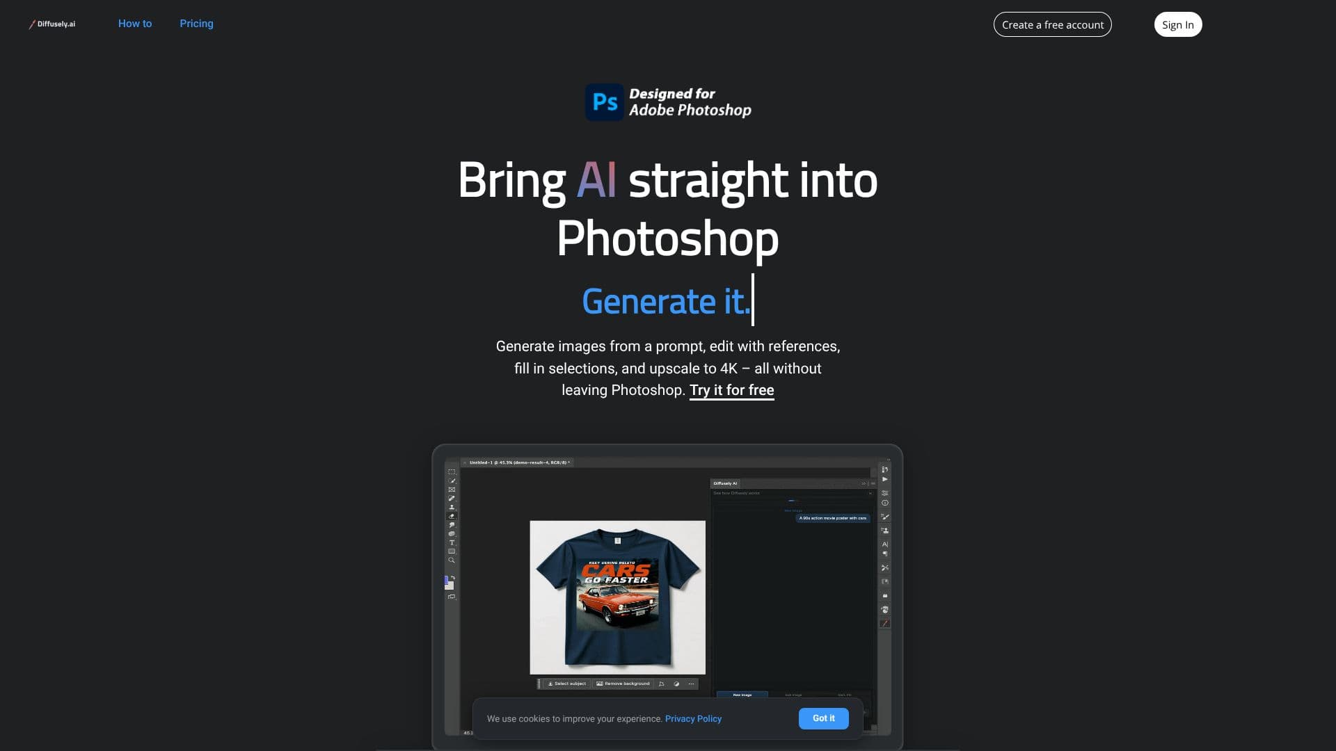Click the Edit image tab in Diffusely panel
The height and width of the screenshot is (751, 1336).
[x=793, y=695]
